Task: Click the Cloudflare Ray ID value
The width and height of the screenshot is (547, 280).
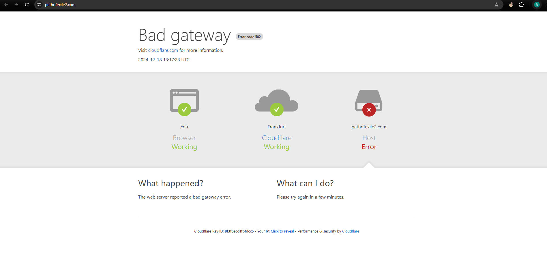Action: [x=239, y=231]
